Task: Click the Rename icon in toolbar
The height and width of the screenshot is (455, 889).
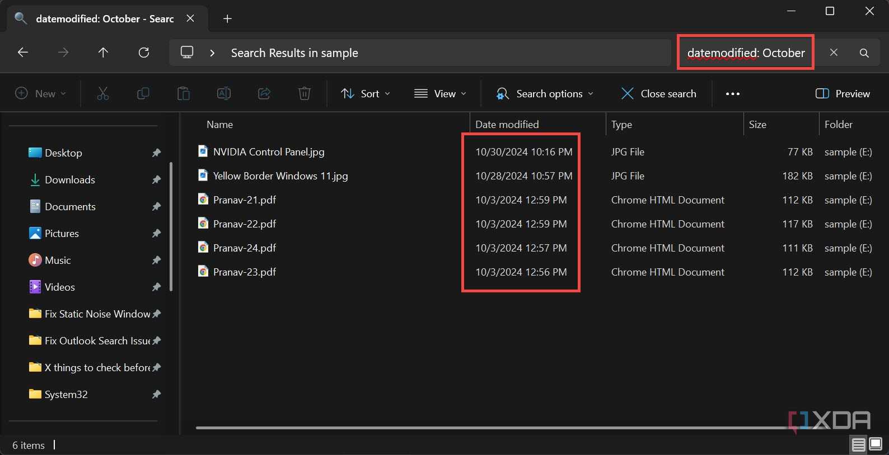Action: [x=224, y=93]
